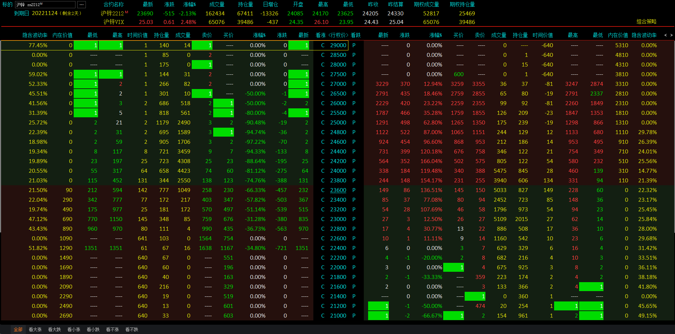
Task: Click the 行权价 strike column header
Action: [338, 35]
